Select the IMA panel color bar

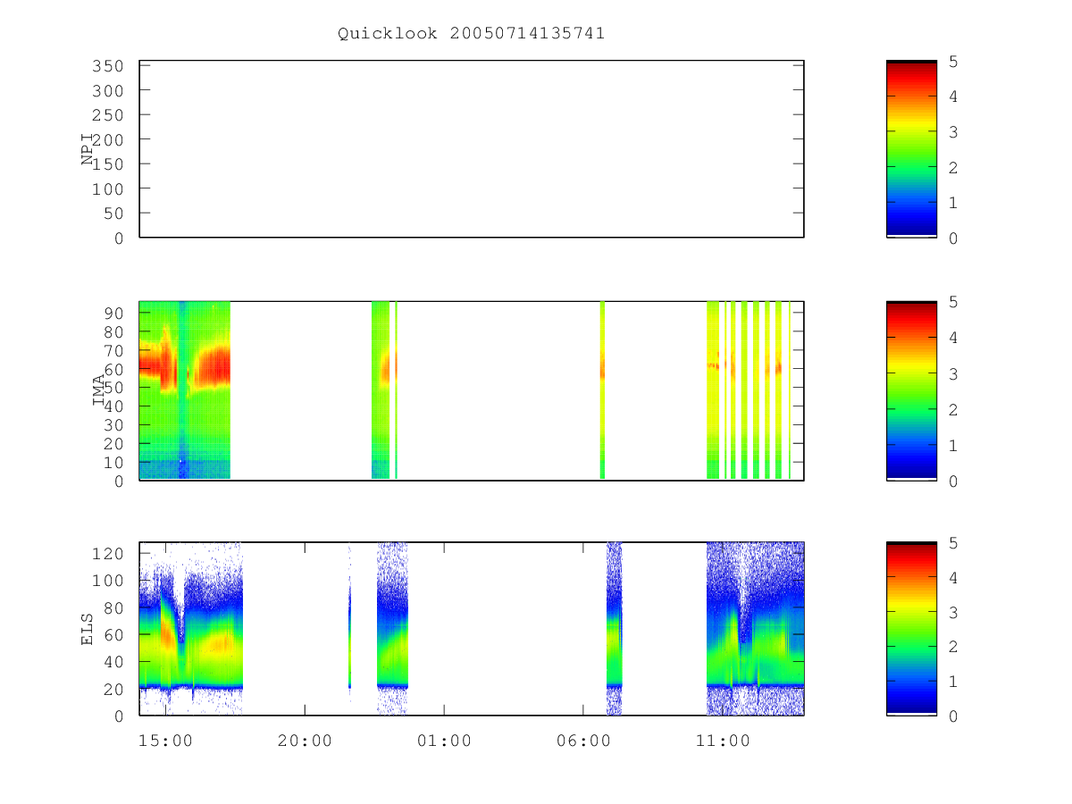(x=911, y=390)
